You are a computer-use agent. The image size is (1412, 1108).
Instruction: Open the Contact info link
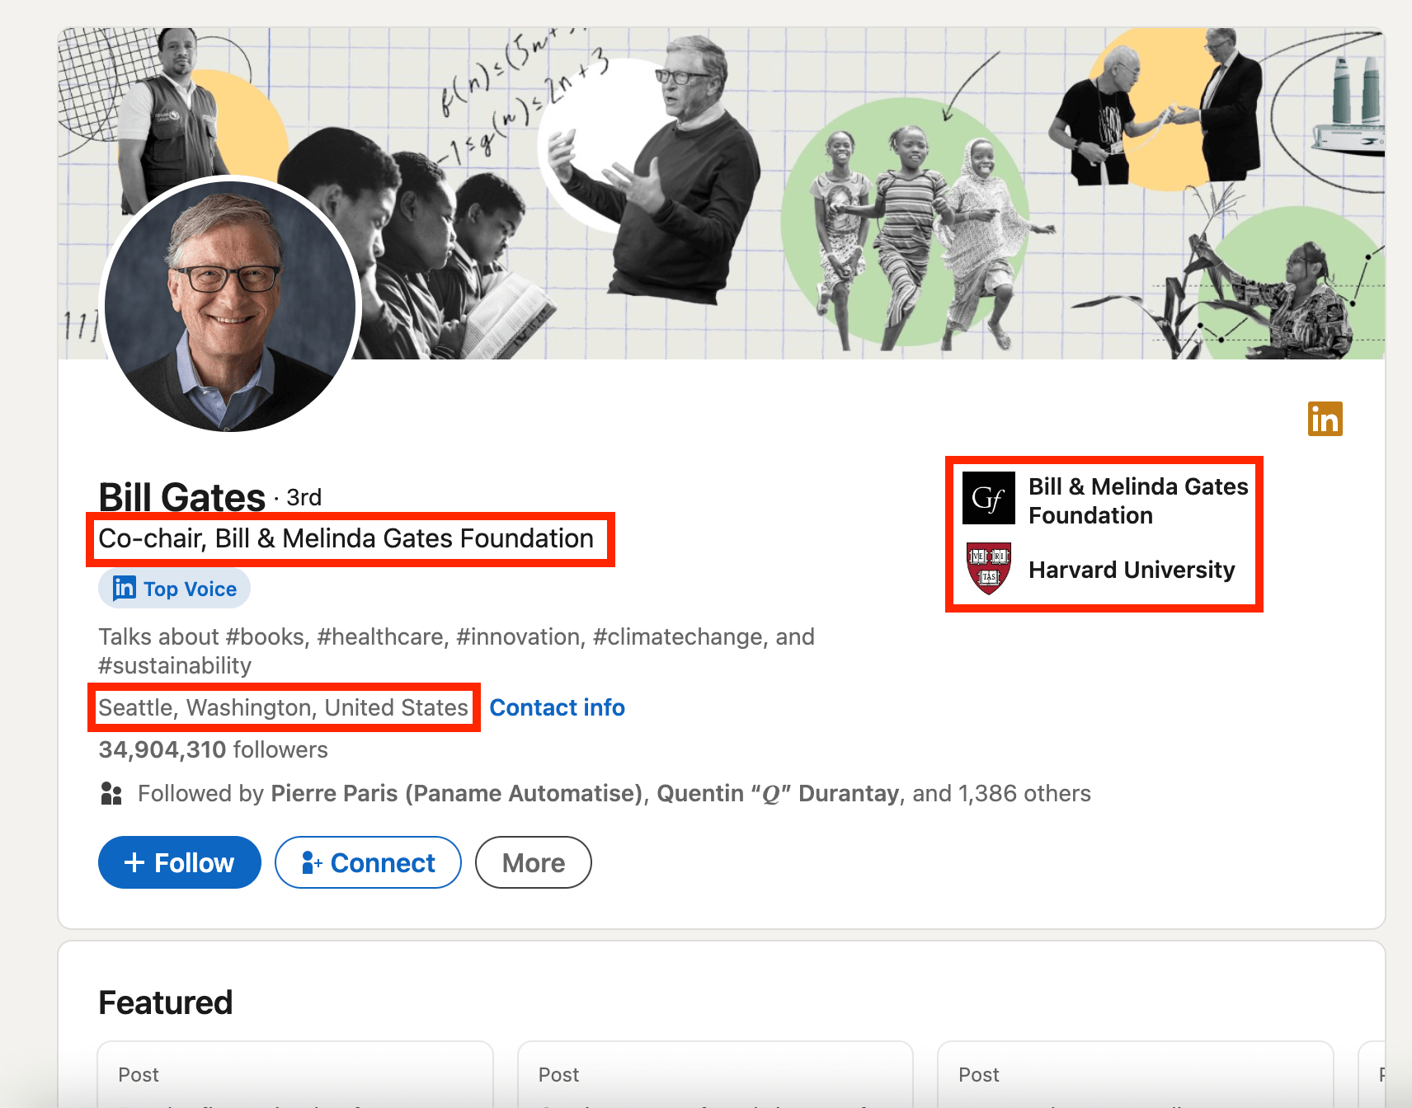coord(557,707)
